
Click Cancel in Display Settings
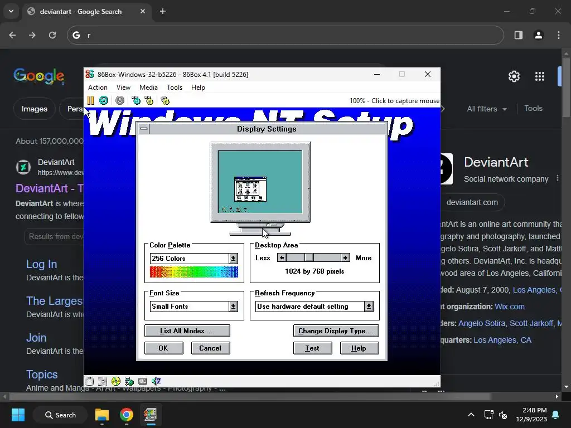click(210, 348)
